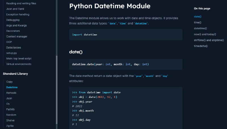
Task: Click datetime() in On this page list
Action: click(x=200, y=28)
